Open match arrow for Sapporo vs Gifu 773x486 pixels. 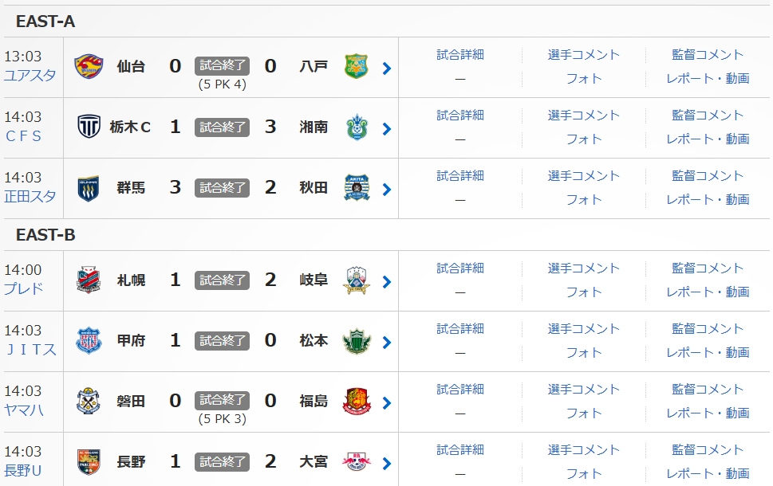(387, 282)
